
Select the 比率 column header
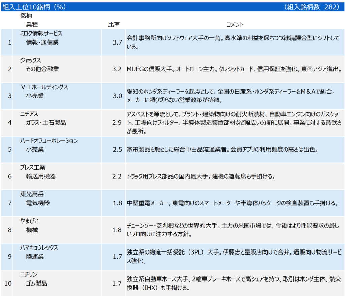pos(114,25)
